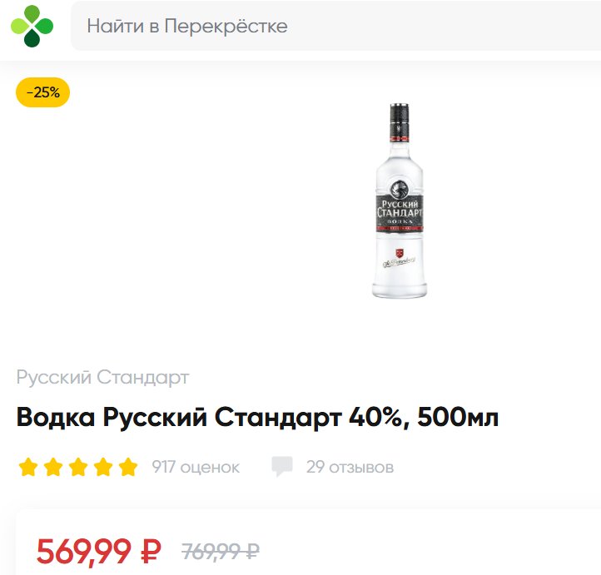Click the 500мл volume in title

pos(458,417)
